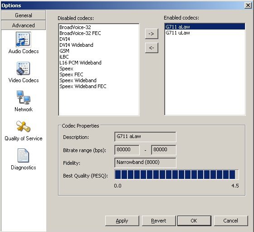Open the Video Codecs settings icon
Screen dimensions: 254x232
(x=23, y=69)
